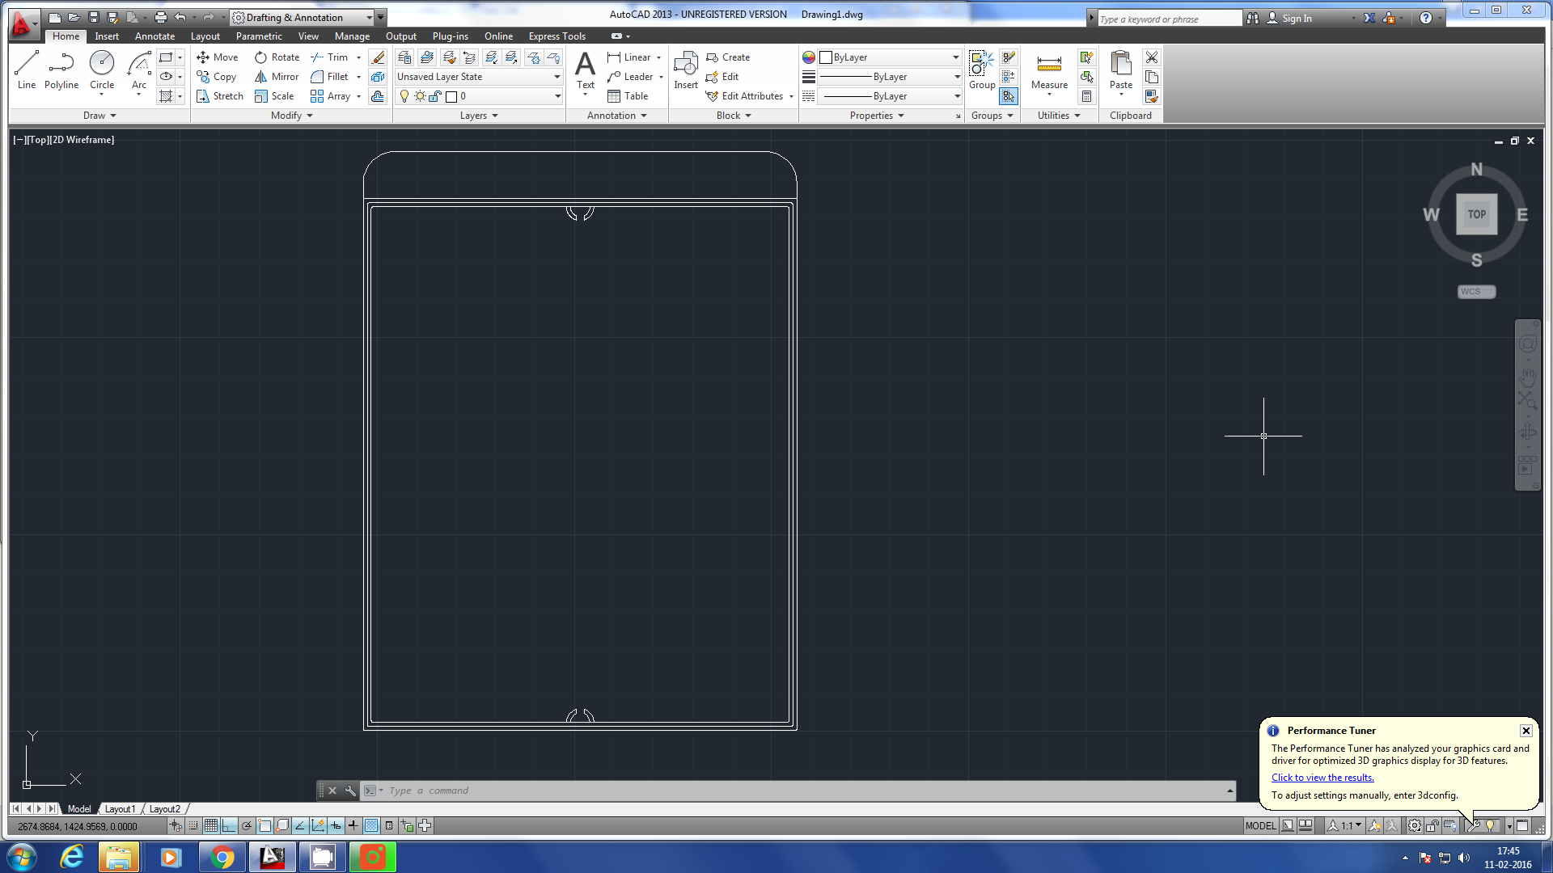The height and width of the screenshot is (873, 1553).
Task: Click the Pan hand on navigation bar
Action: coord(1527,377)
